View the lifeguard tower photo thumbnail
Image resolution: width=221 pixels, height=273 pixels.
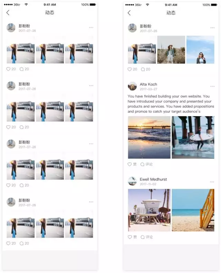coord(149,210)
